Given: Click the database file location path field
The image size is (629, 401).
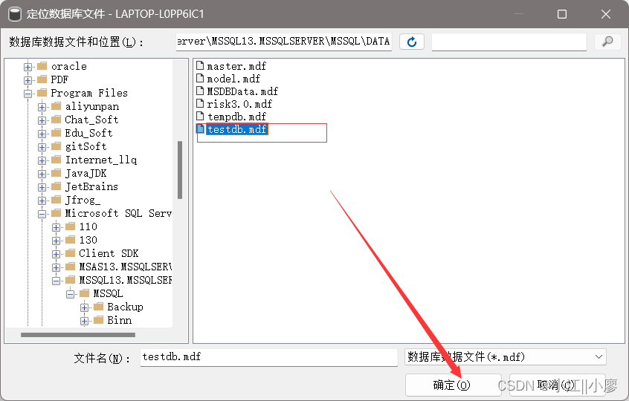Looking at the screenshot, I should click(284, 42).
